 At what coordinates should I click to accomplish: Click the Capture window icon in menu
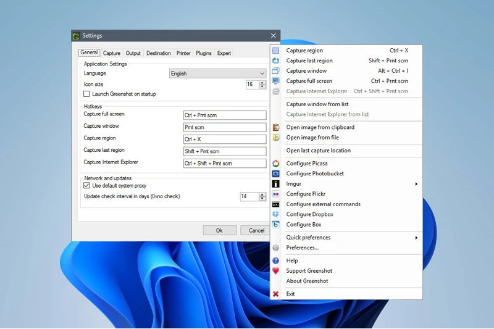[275, 71]
